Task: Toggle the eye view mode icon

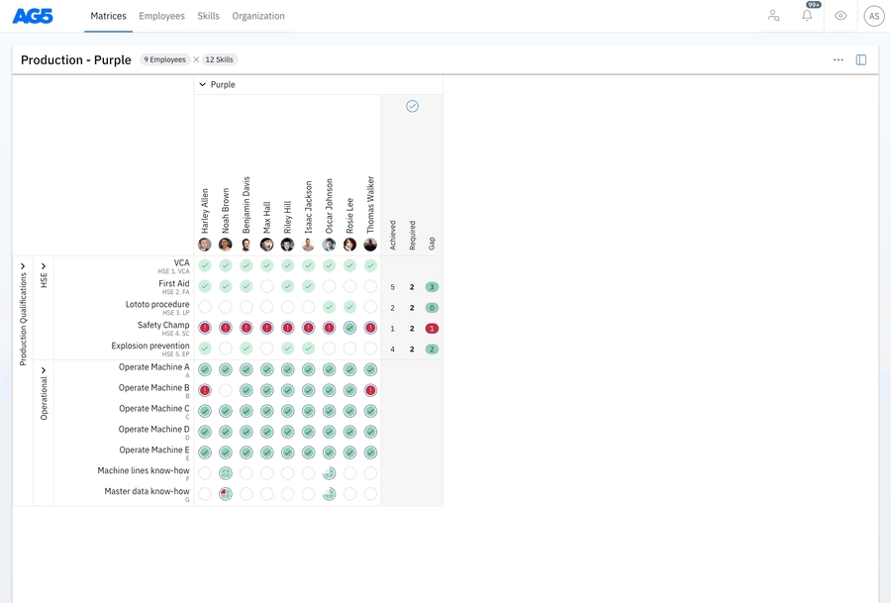Action: (x=841, y=16)
